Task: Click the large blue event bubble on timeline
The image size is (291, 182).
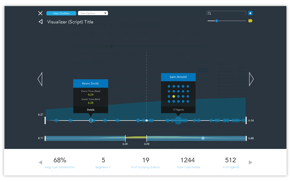Action: pyautogui.click(x=178, y=121)
